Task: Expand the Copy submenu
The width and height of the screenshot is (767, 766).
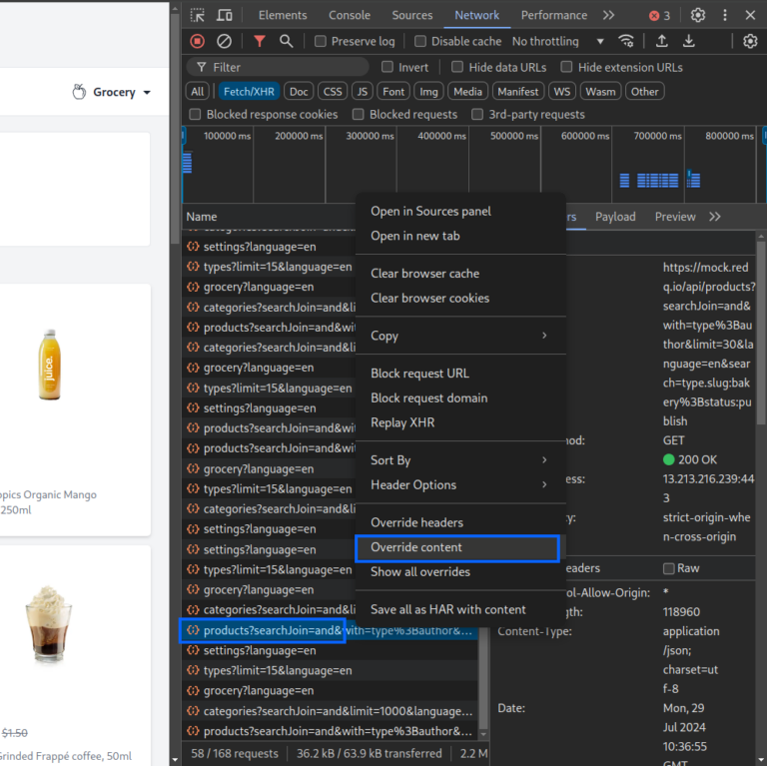Action: click(x=460, y=336)
